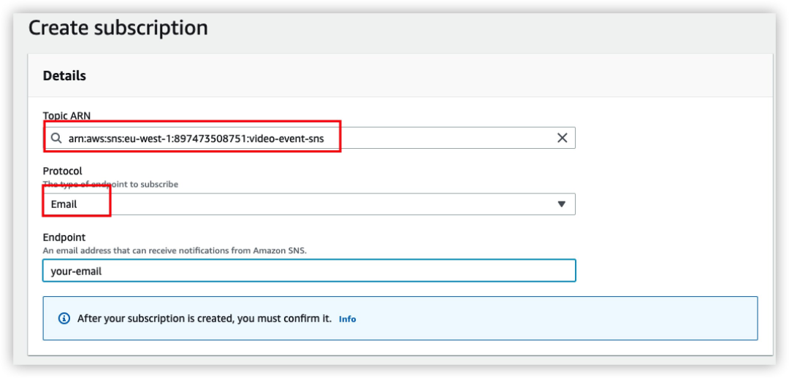Click the search magnifier icon in Topic ARN
Image resolution: width=789 pixels, height=378 pixels.
[x=56, y=138]
